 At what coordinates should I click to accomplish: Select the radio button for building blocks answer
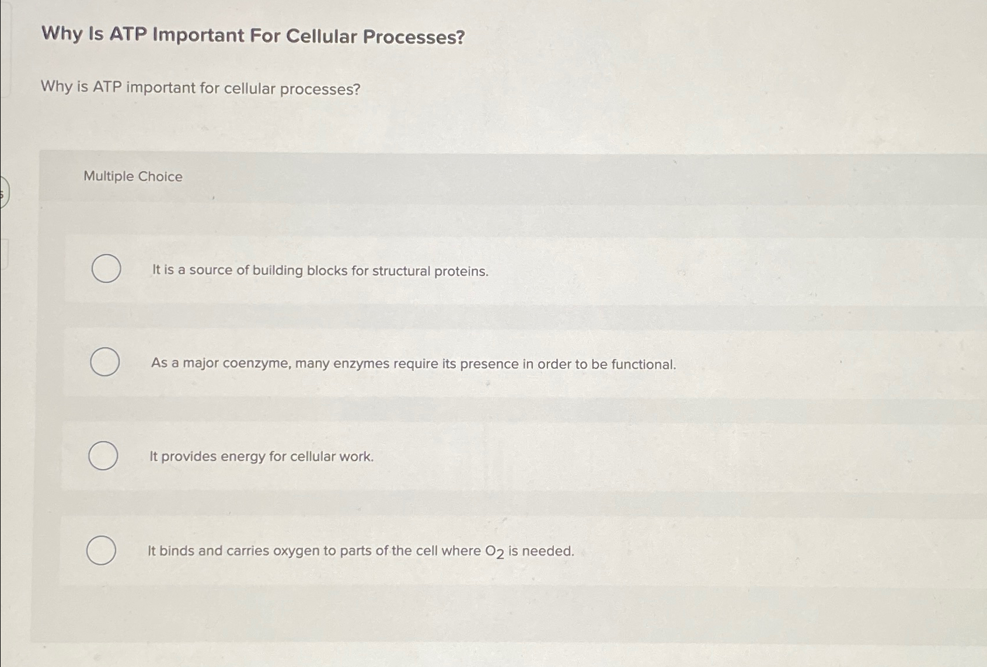pyautogui.click(x=106, y=269)
